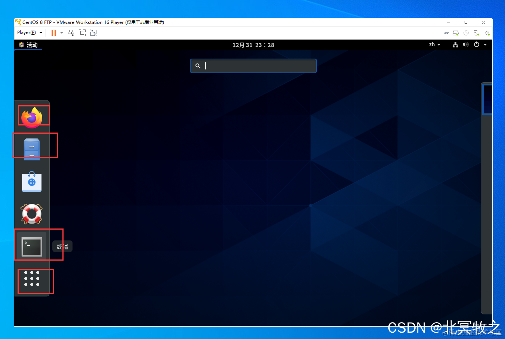Click the hard disk device icon

pos(456,33)
